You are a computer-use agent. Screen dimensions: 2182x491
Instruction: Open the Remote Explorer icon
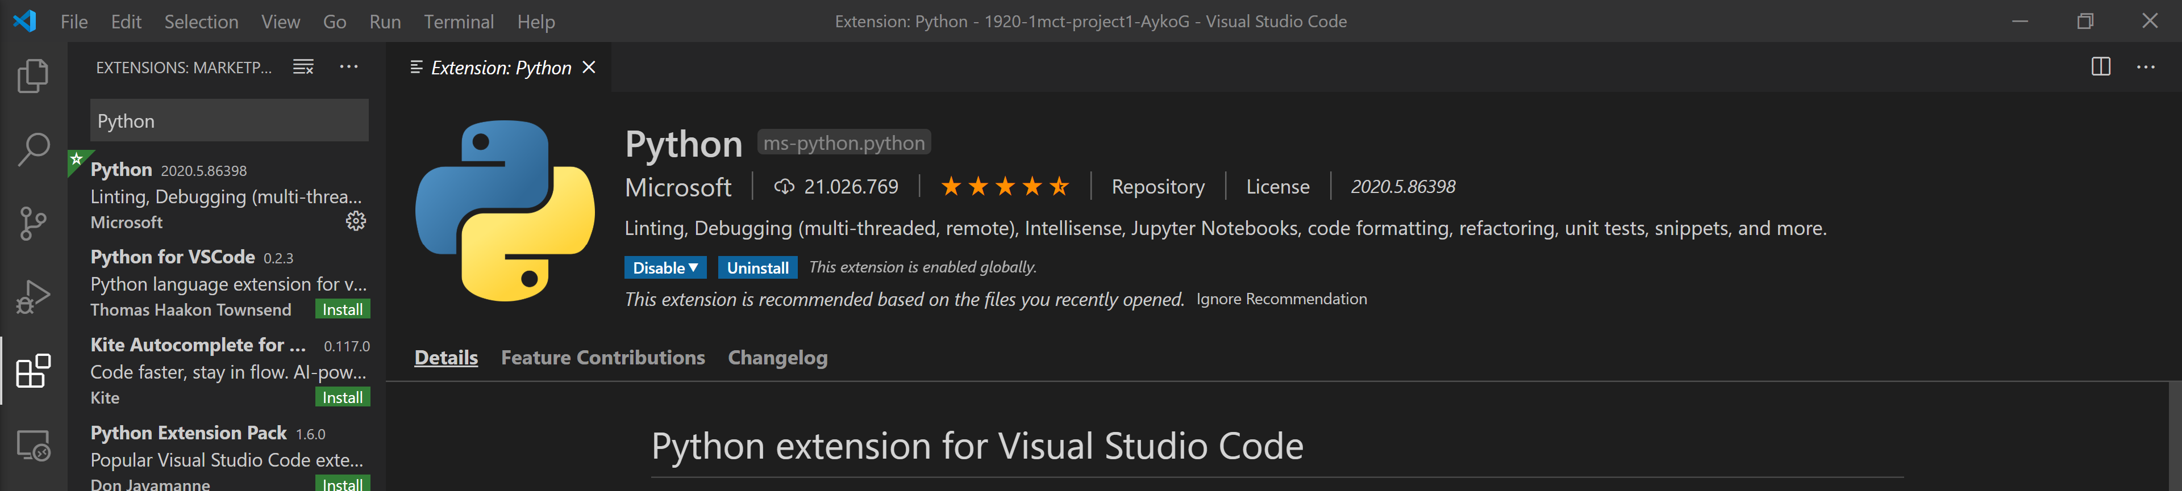click(x=33, y=444)
